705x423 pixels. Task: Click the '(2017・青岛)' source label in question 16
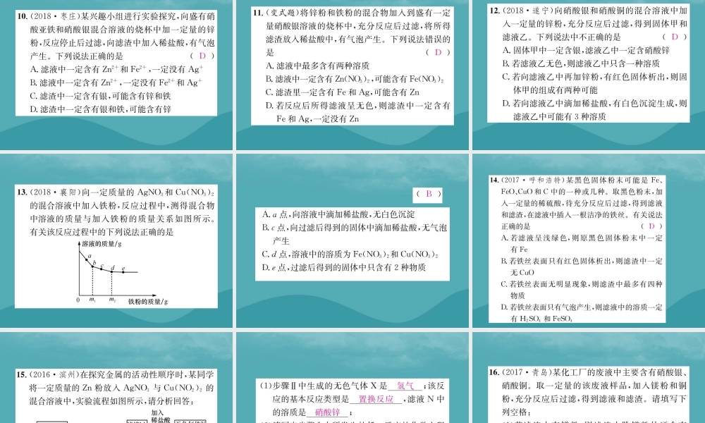(x=527, y=372)
